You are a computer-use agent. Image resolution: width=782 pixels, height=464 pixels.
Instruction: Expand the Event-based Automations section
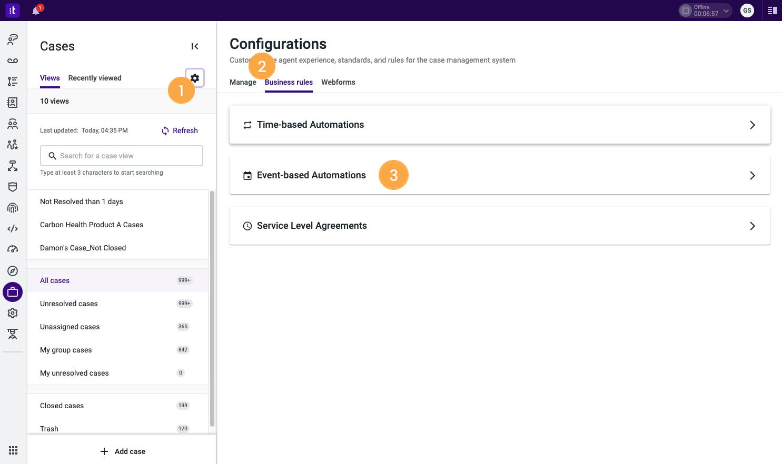pyautogui.click(x=753, y=175)
